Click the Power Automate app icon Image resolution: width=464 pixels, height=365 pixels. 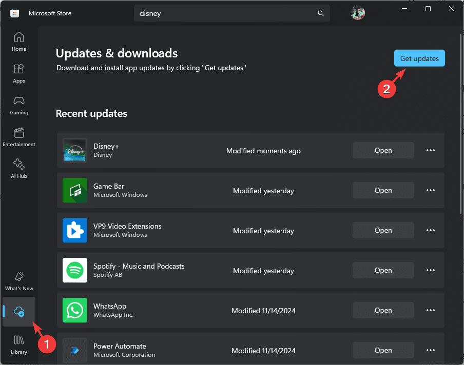click(x=75, y=350)
